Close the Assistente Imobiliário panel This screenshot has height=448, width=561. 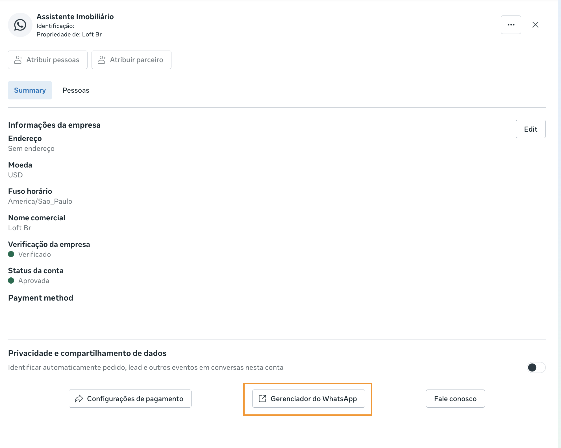point(535,25)
